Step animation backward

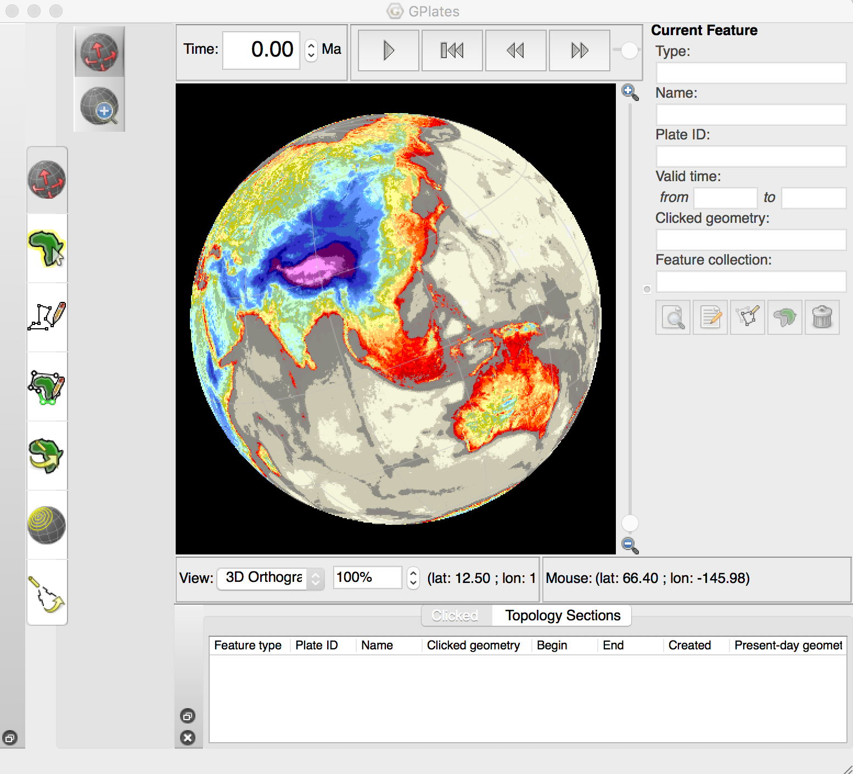pyautogui.click(x=516, y=51)
